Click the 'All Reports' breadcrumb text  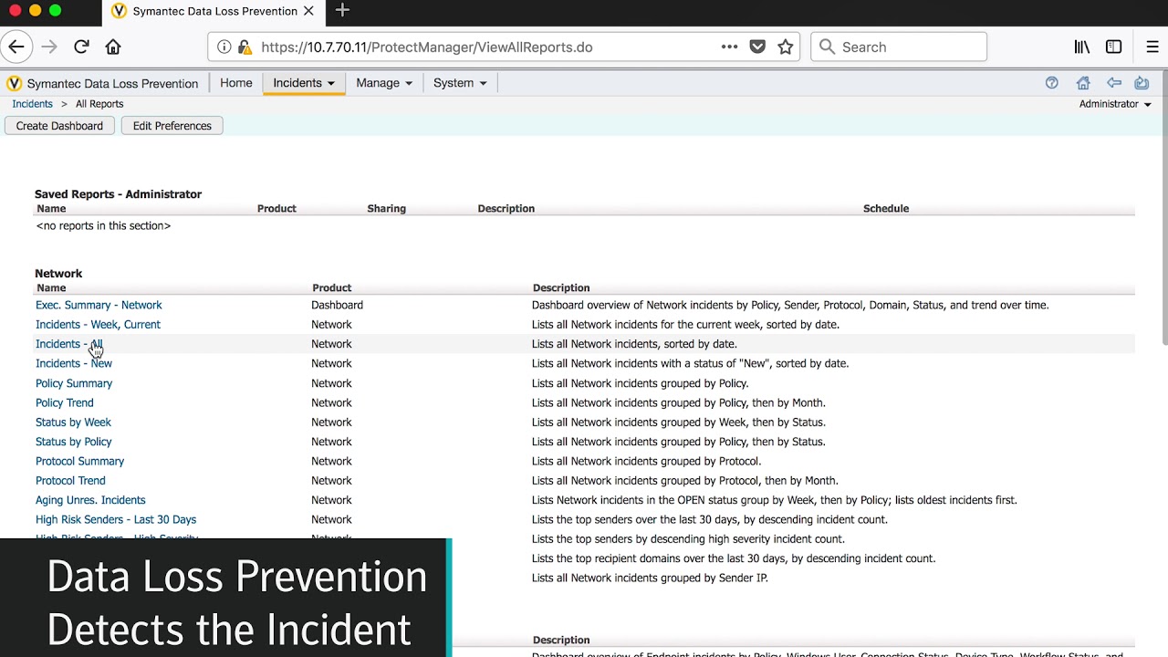99,104
